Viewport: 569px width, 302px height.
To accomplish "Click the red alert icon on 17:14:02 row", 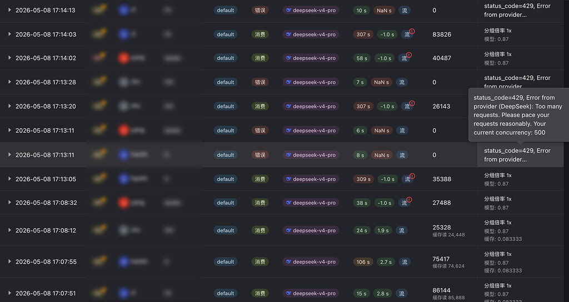I will (409, 55).
